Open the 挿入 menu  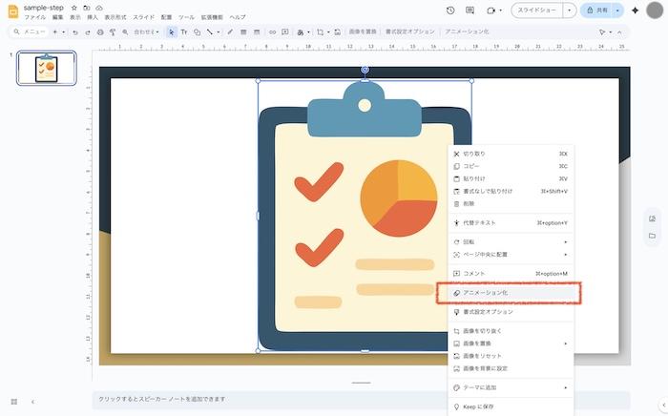point(92,17)
